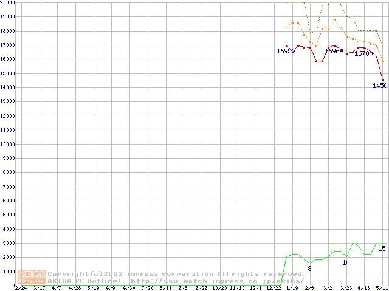Image resolution: width=389 pixels, height=291 pixels.
Task: Select the green line label 10
Action: pyautogui.click(x=346, y=263)
